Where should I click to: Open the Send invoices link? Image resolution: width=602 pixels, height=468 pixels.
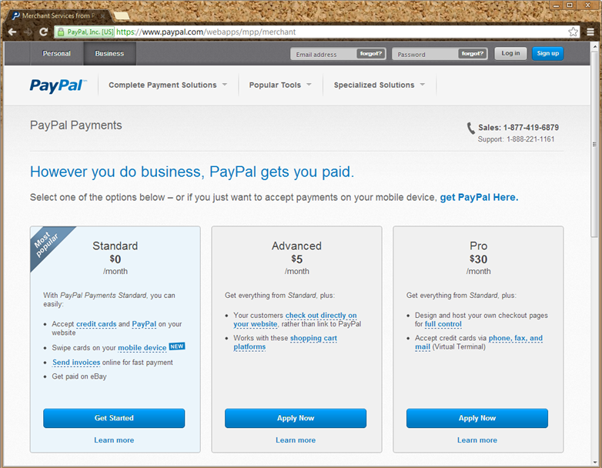pos(76,363)
